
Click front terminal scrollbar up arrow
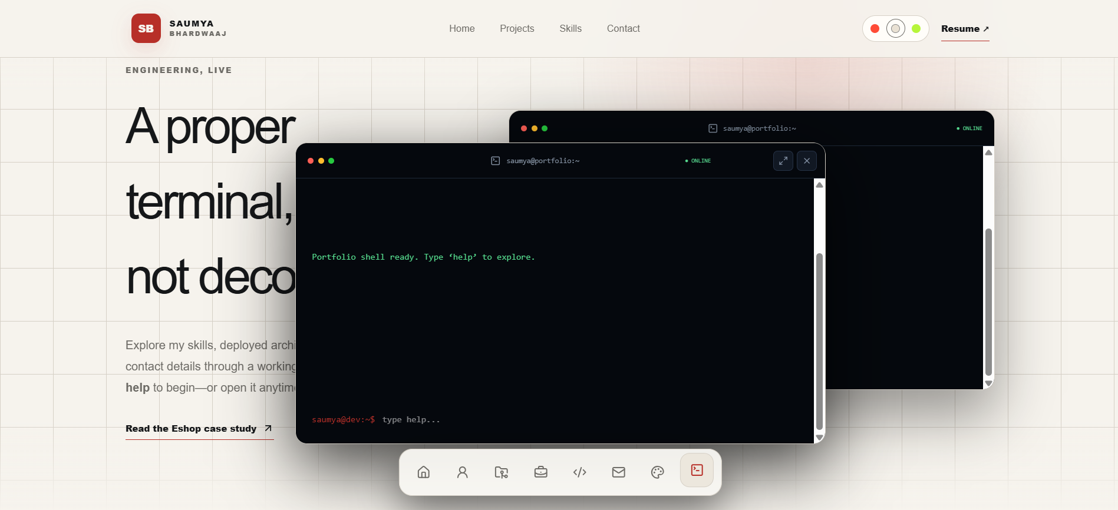click(819, 185)
